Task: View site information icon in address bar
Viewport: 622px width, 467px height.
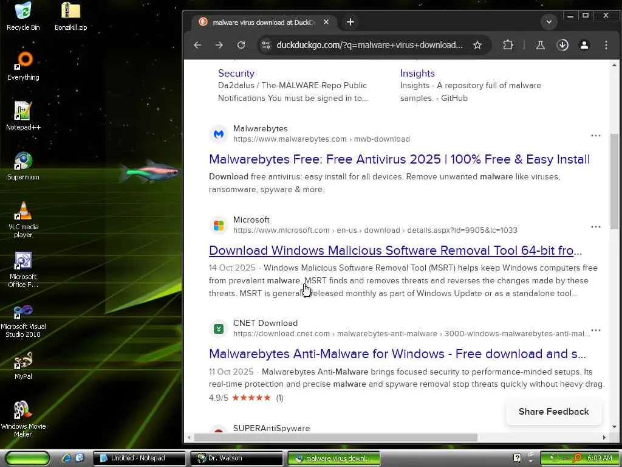Action: (x=266, y=45)
